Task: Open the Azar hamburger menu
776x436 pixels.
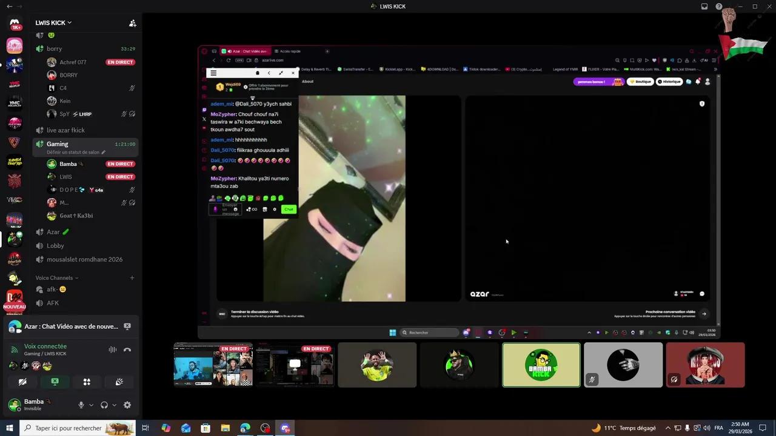Action: click(x=213, y=73)
